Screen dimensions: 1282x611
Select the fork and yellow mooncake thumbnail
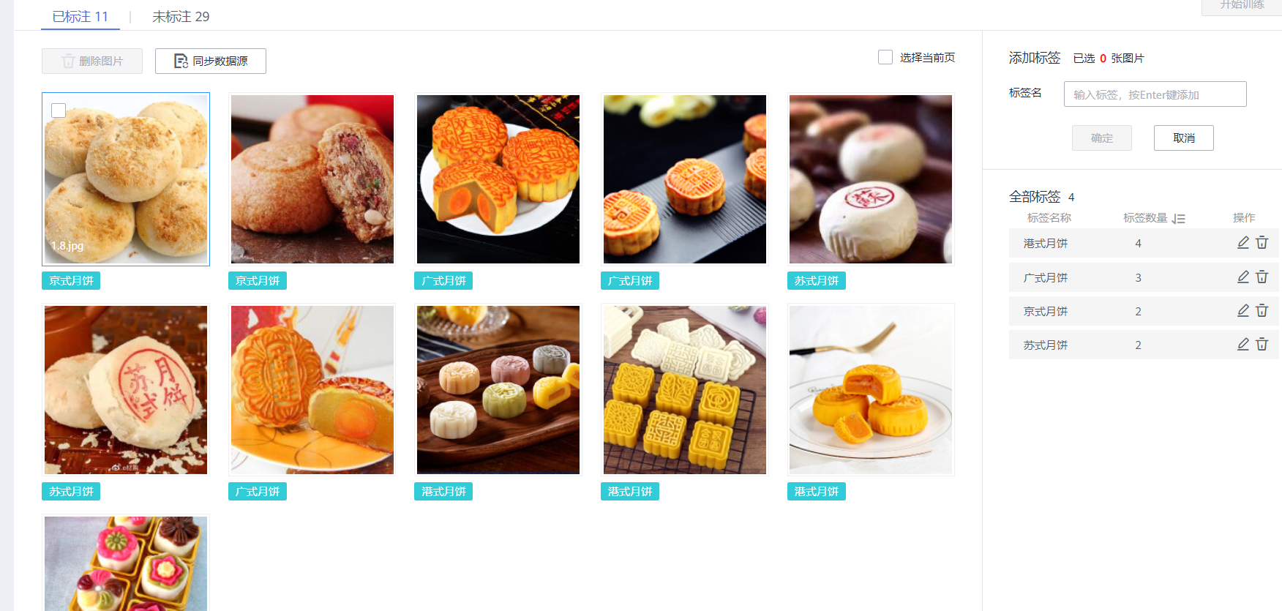pos(871,390)
